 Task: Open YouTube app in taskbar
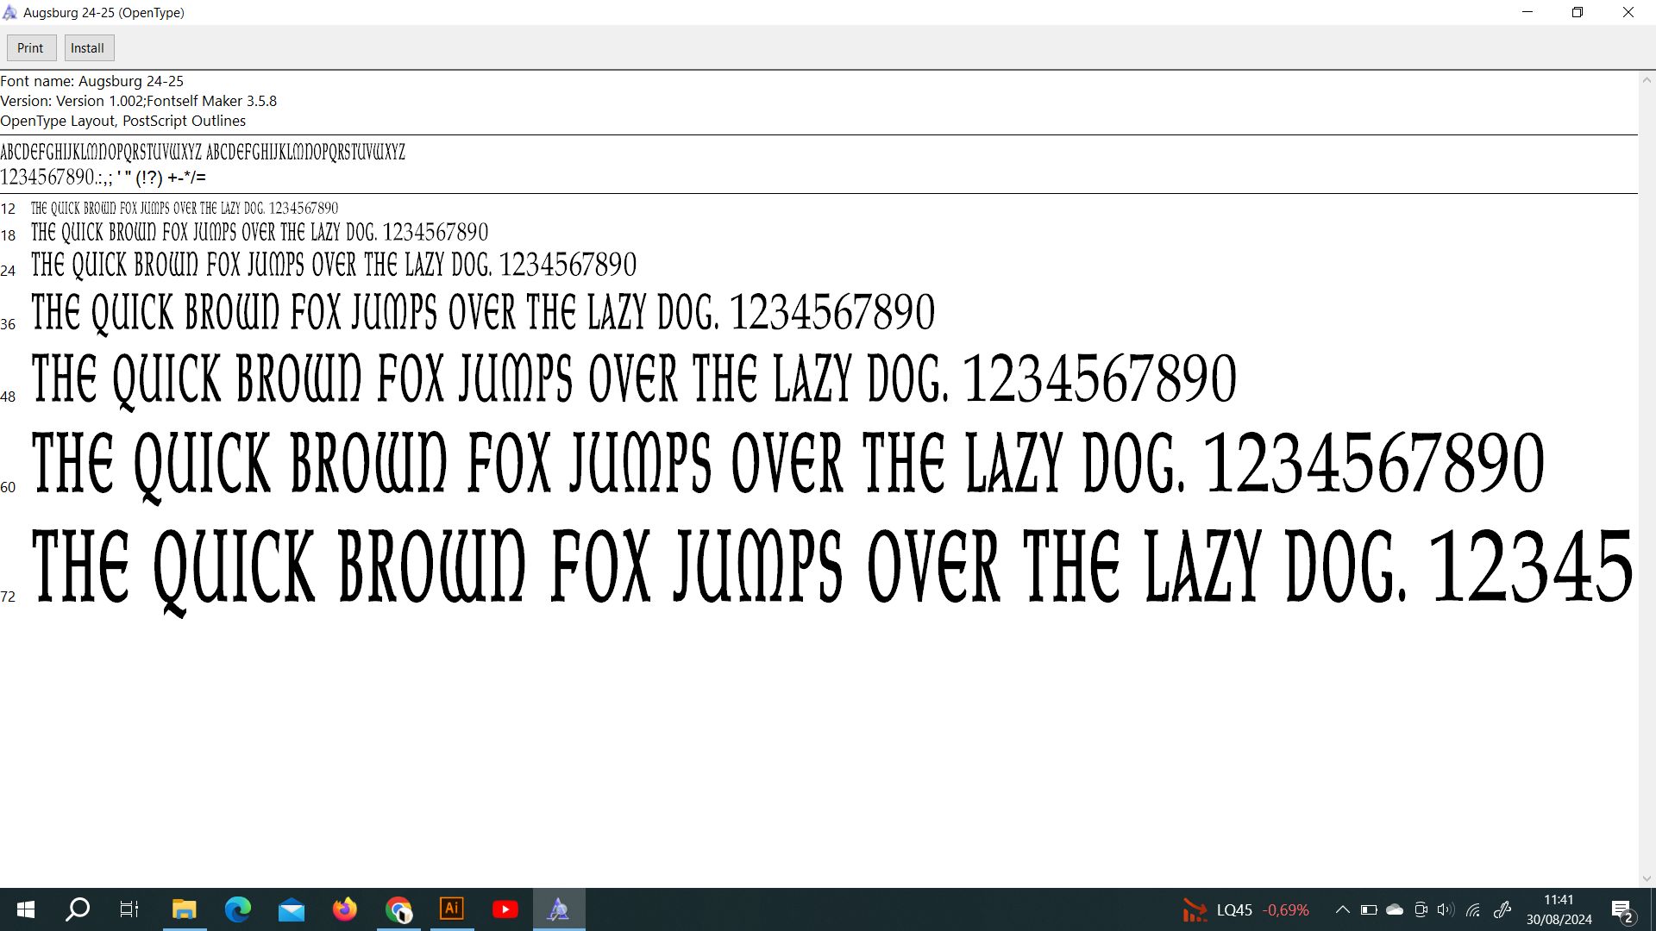coord(505,909)
